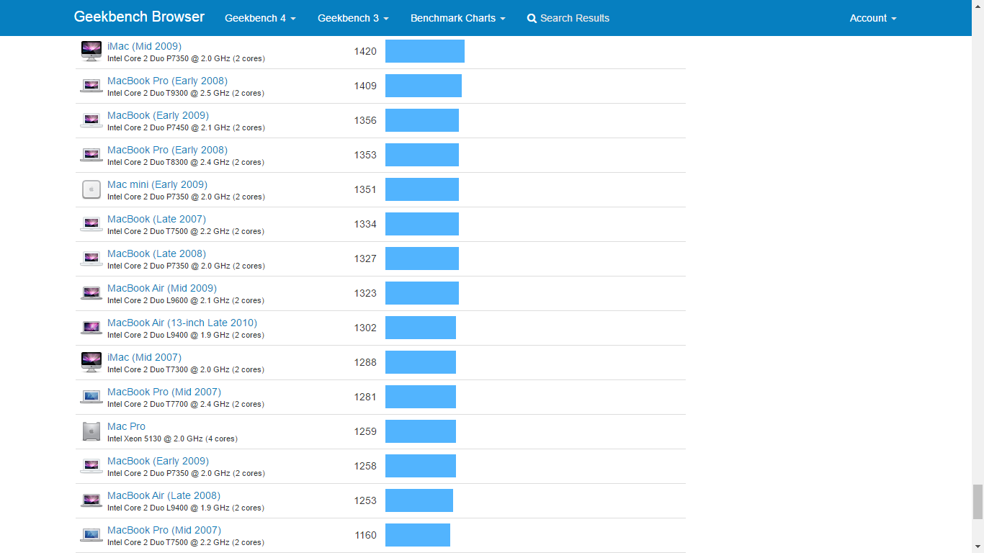Click the magnifier icon beside Search Results
Image resolution: width=984 pixels, height=553 pixels.
tap(532, 18)
